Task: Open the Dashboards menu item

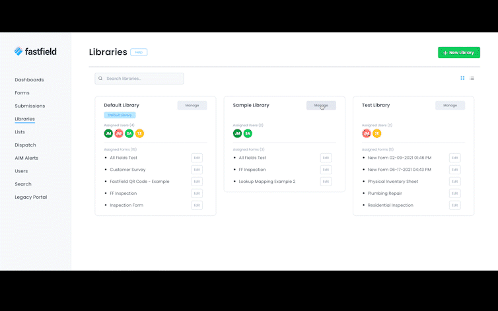Action: click(29, 80)
